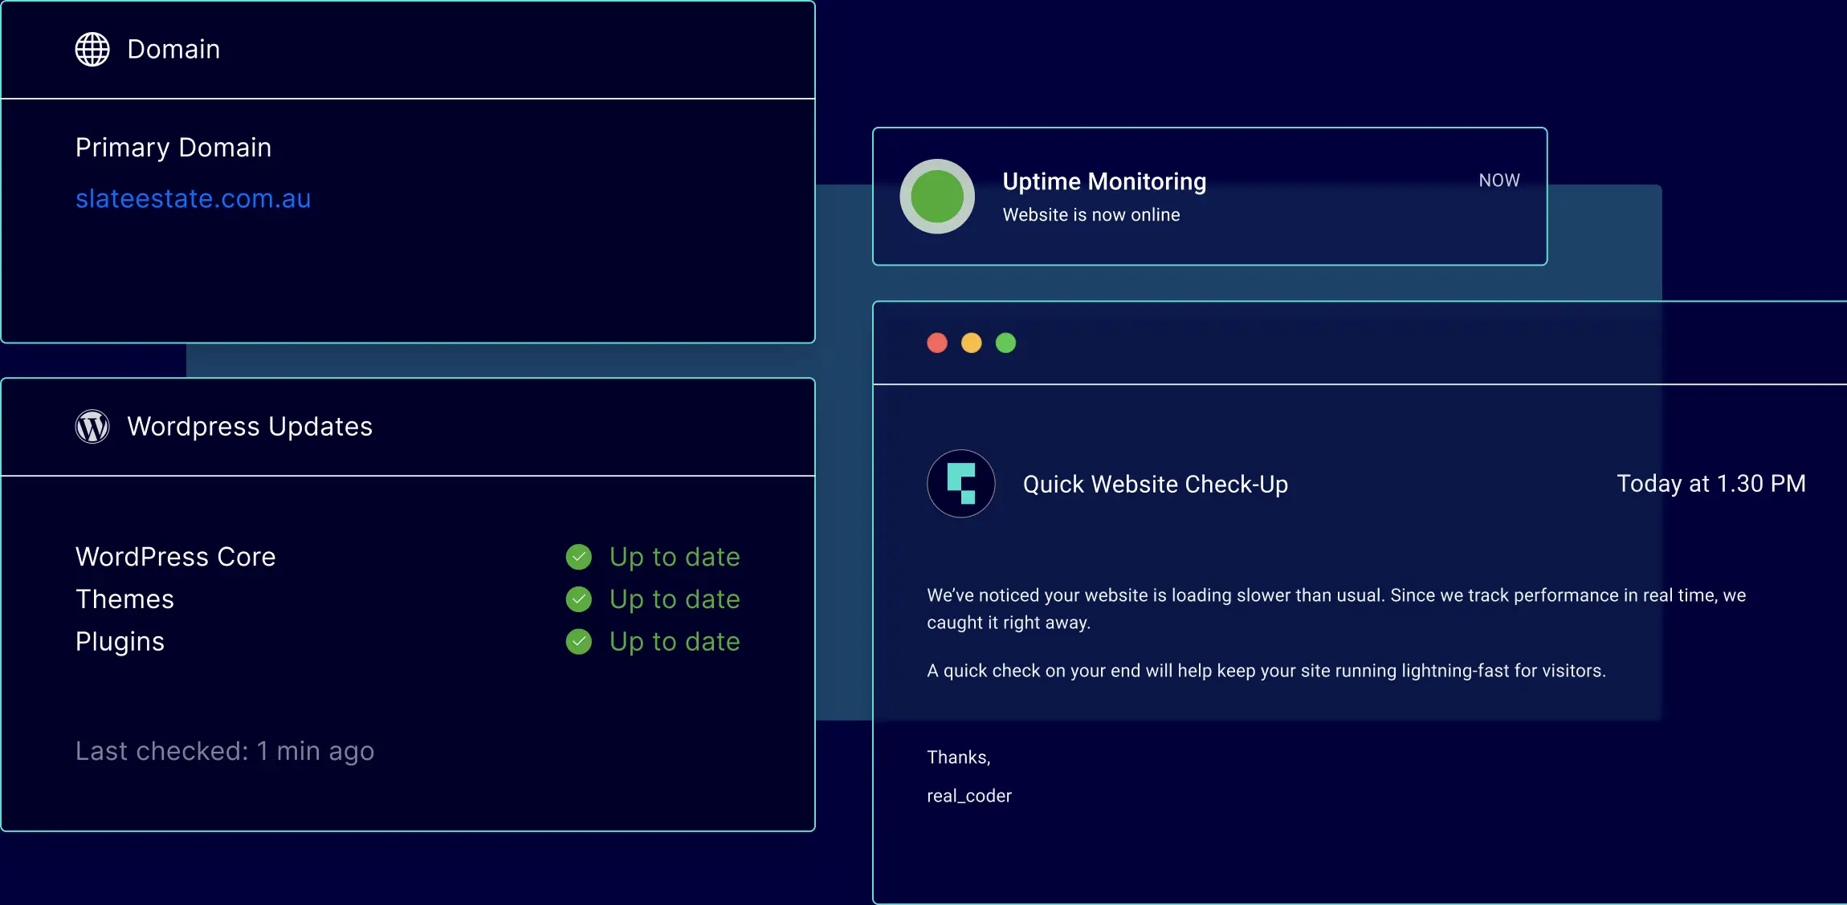The image size is (1847, 905).
Task: Click the green window dot
Action: click(x=1006, y=343)
